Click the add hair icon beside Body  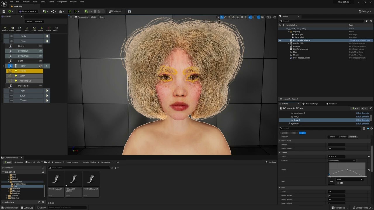coord(47,36)
